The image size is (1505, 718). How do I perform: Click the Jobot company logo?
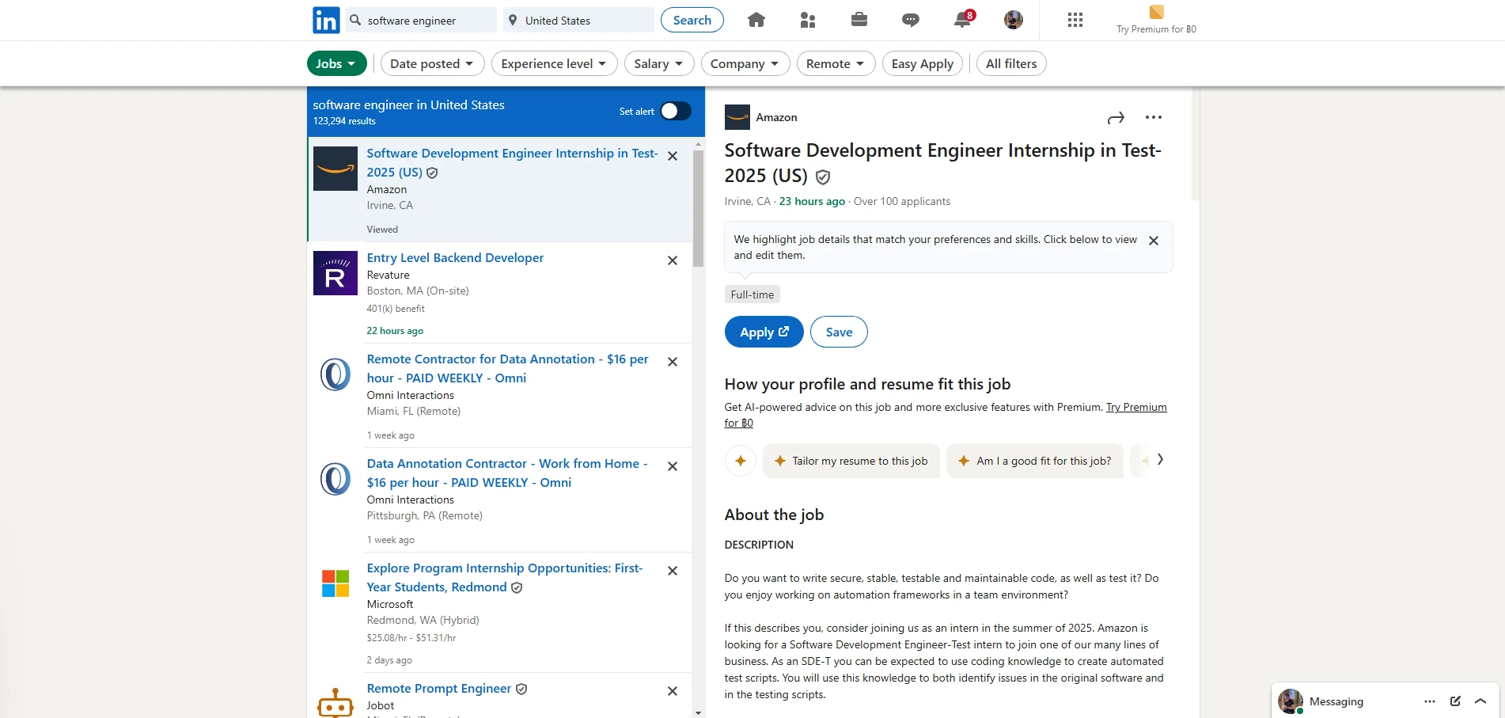tap(335, 701)
